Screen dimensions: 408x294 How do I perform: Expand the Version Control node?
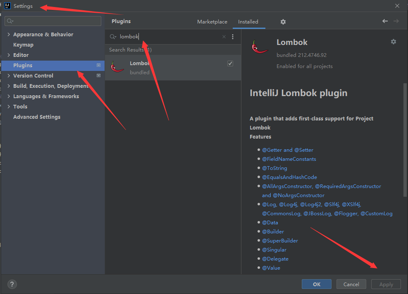tap(9, 76)
